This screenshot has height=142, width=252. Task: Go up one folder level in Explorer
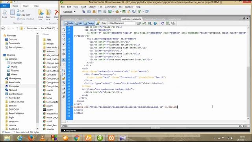tap(17, 28)
